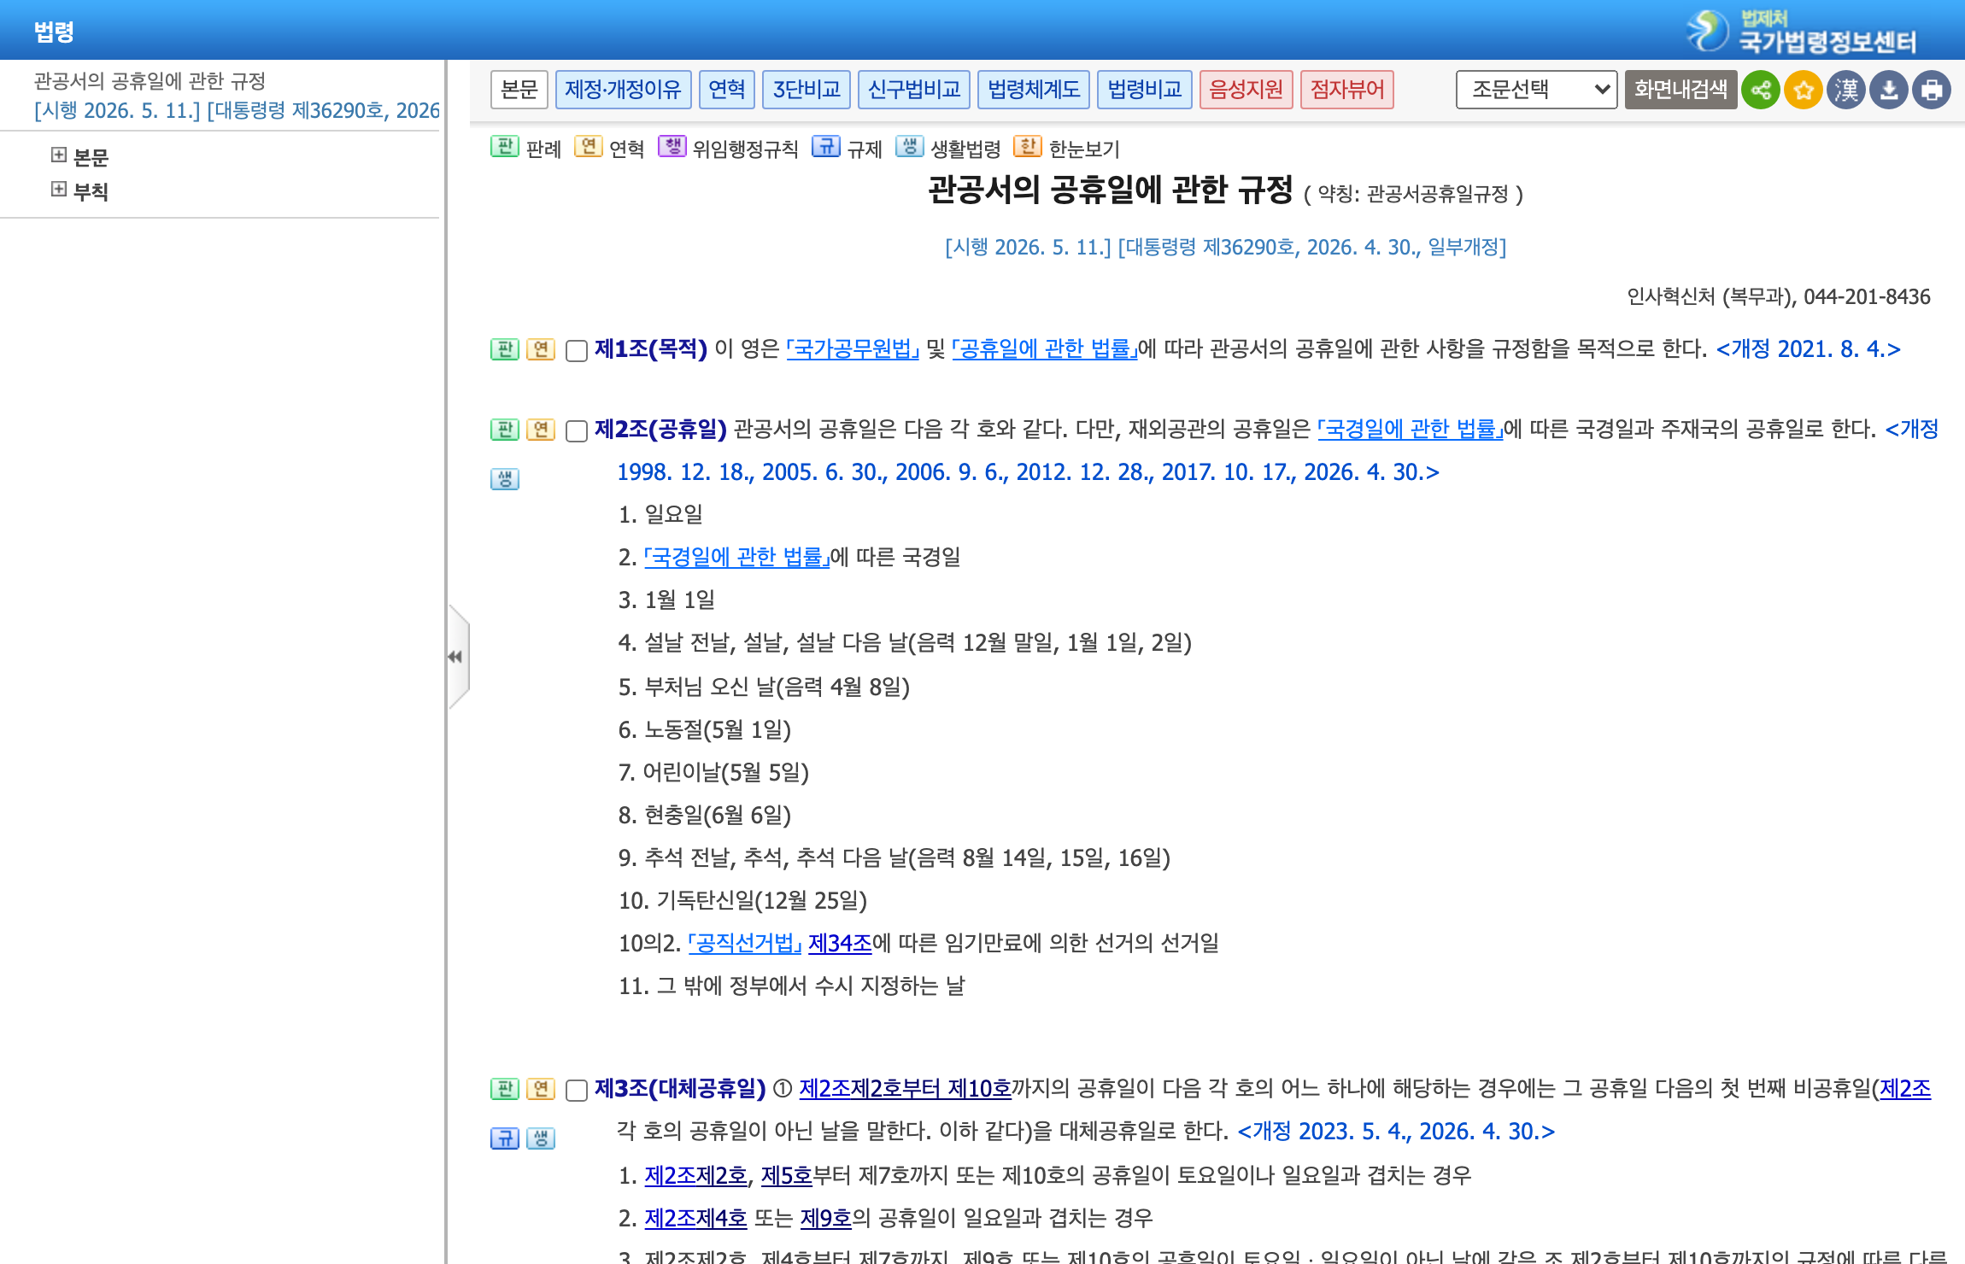
Task: Open the 법령체계도 tab
Action: [1034, 90]
